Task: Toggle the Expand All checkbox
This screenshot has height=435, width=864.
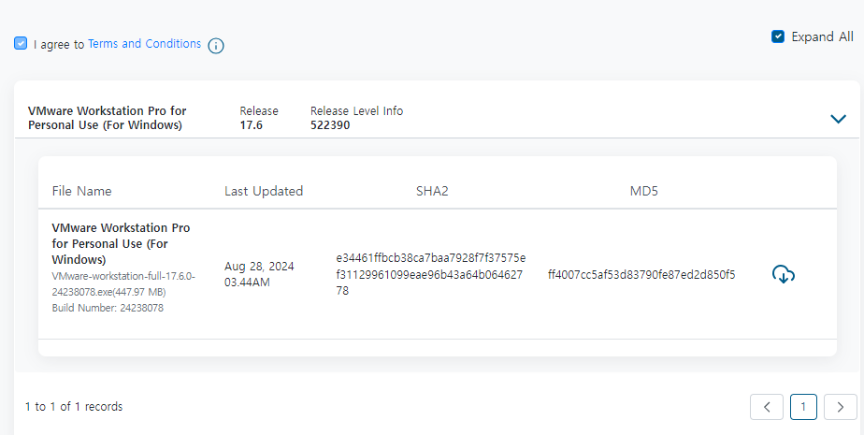Action: tap(777, 36)
